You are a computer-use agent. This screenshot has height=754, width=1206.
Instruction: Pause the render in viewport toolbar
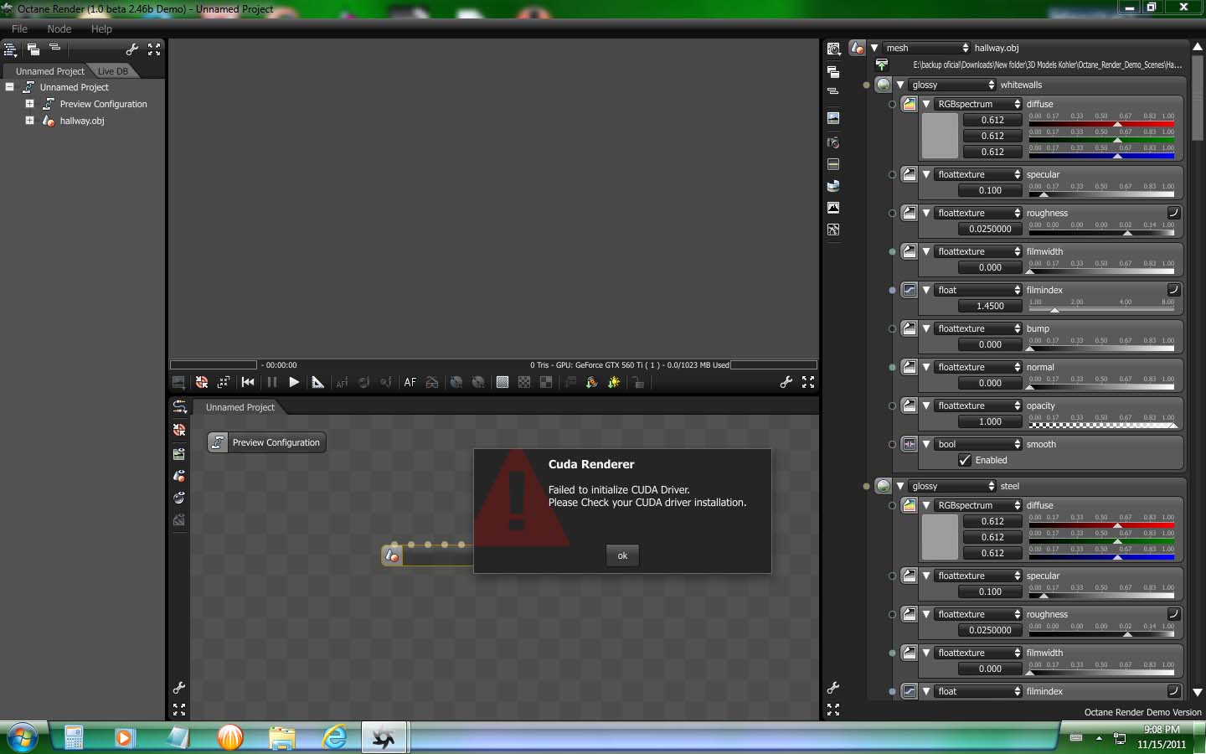[x=271, y=382]
